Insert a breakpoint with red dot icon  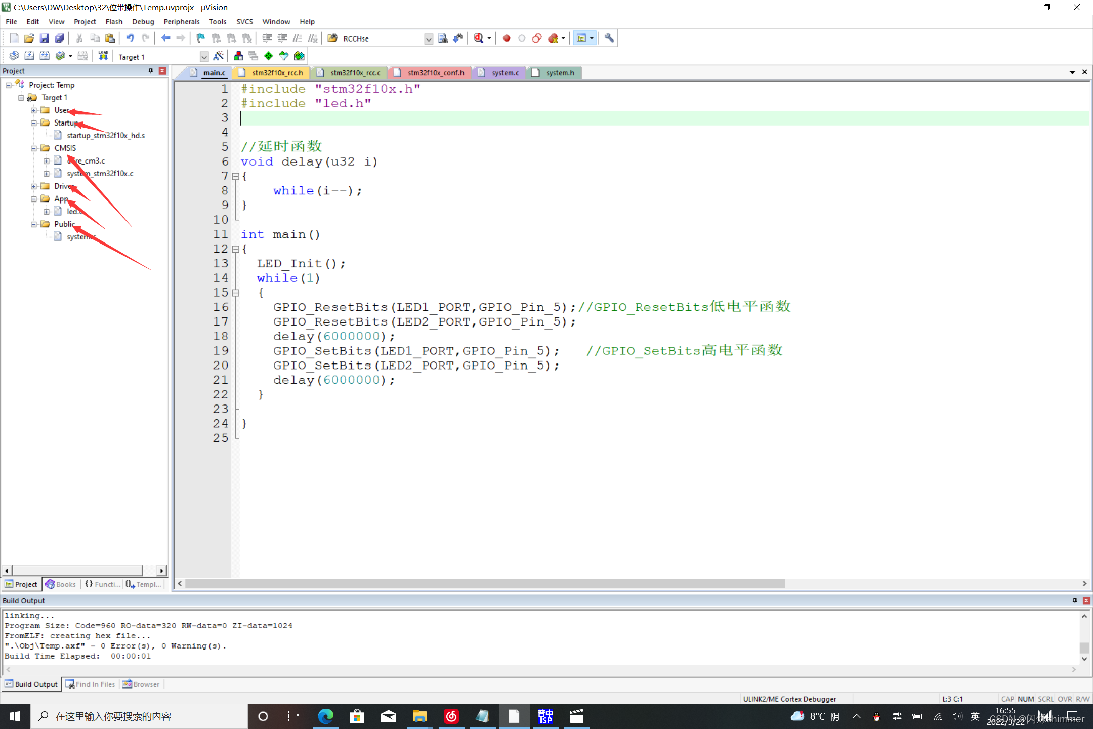coord(506,38)
